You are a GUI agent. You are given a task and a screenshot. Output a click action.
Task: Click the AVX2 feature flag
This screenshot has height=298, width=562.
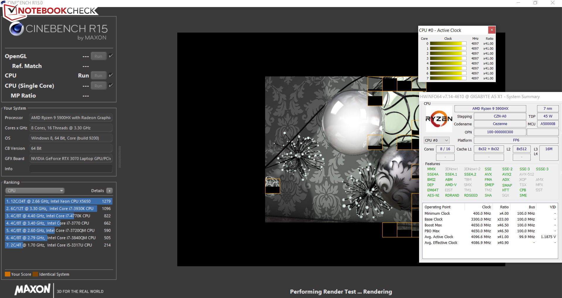[x=507, y=174]
